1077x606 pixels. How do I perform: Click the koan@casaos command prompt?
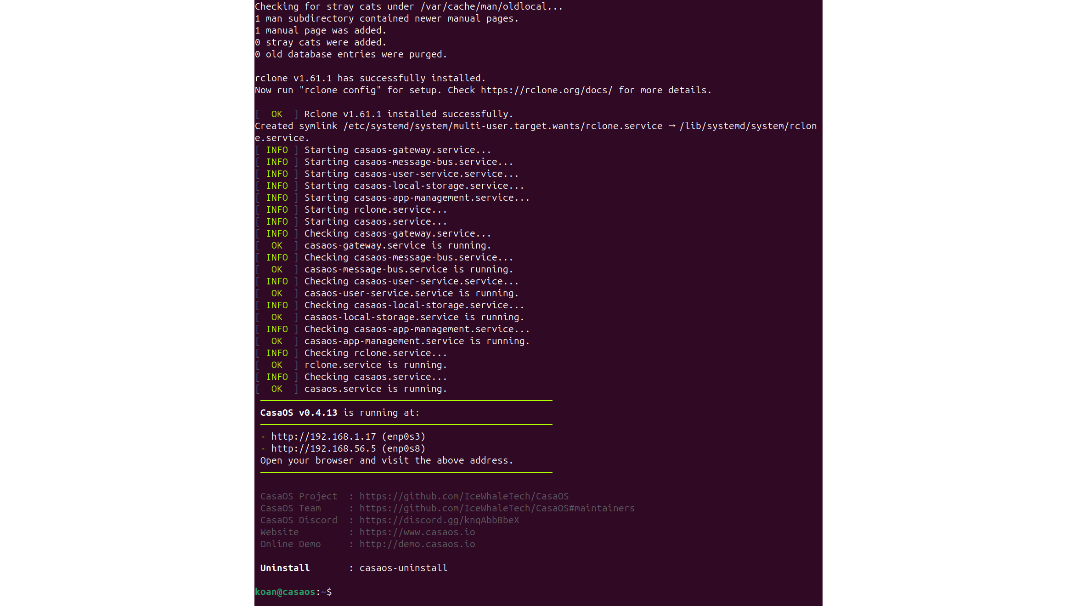click(x=293, y=592)
